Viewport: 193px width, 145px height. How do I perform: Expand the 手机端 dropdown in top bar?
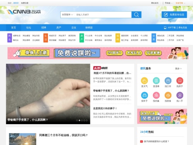(x=168, y=3)
